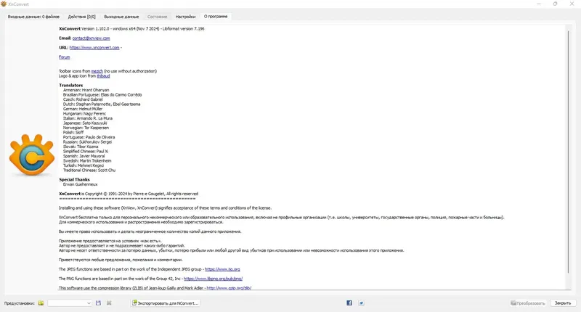
Task: Go to the Выходные данные tab
Action: pos(121,17)
